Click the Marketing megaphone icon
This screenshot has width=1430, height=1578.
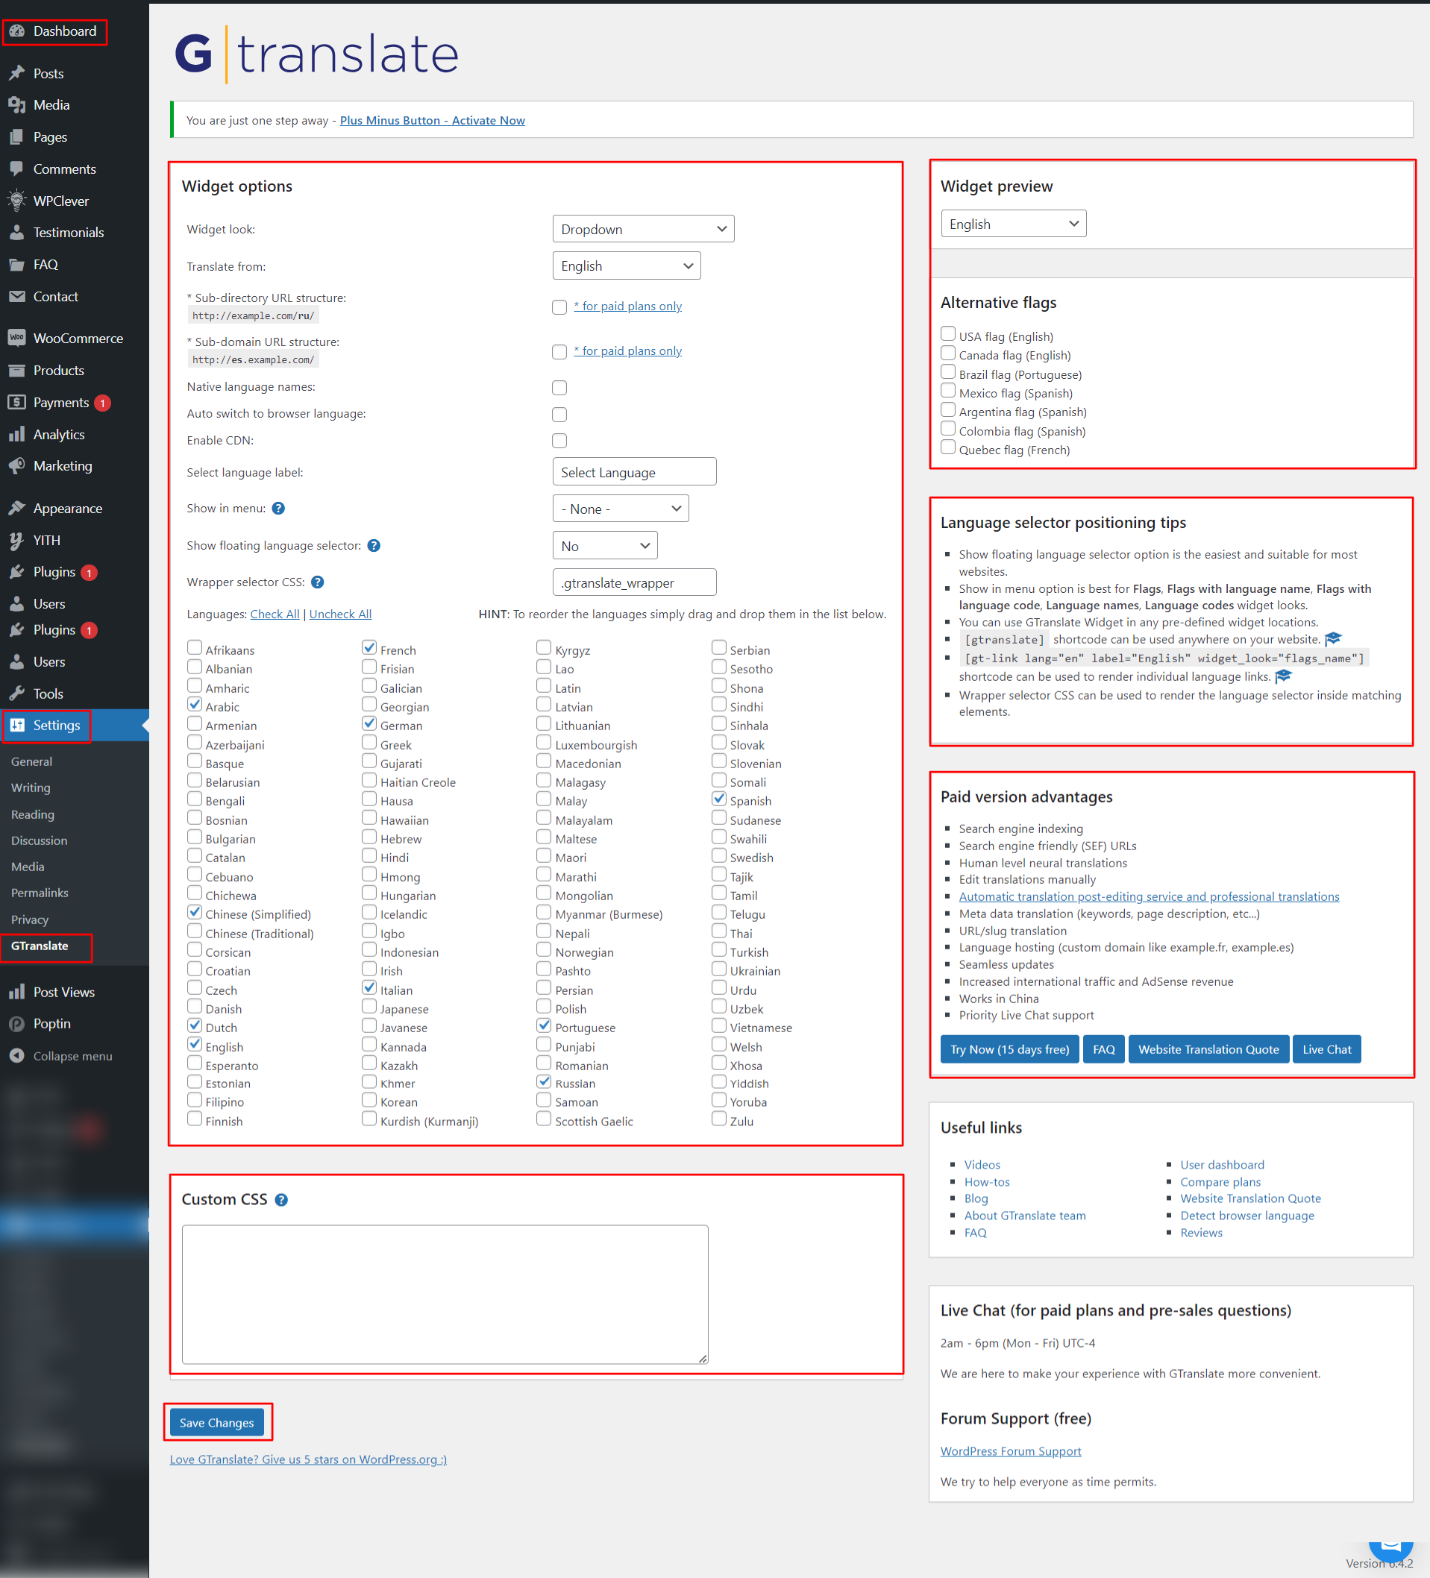17,466
